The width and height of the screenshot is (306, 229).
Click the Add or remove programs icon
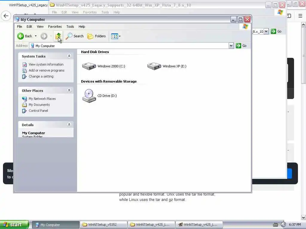tap(25, 70)
